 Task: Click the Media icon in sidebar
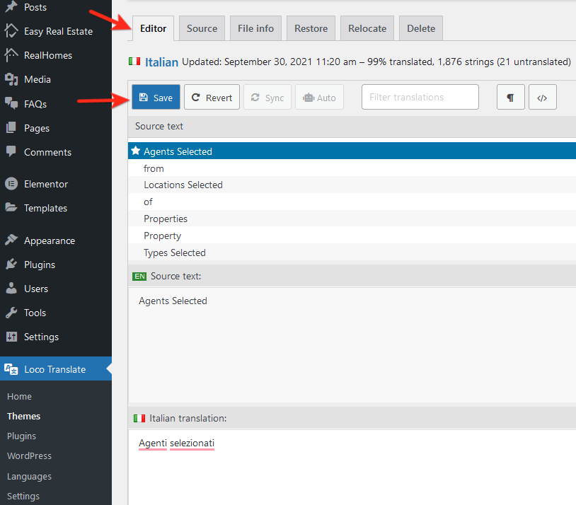click(x=11, y=79)
